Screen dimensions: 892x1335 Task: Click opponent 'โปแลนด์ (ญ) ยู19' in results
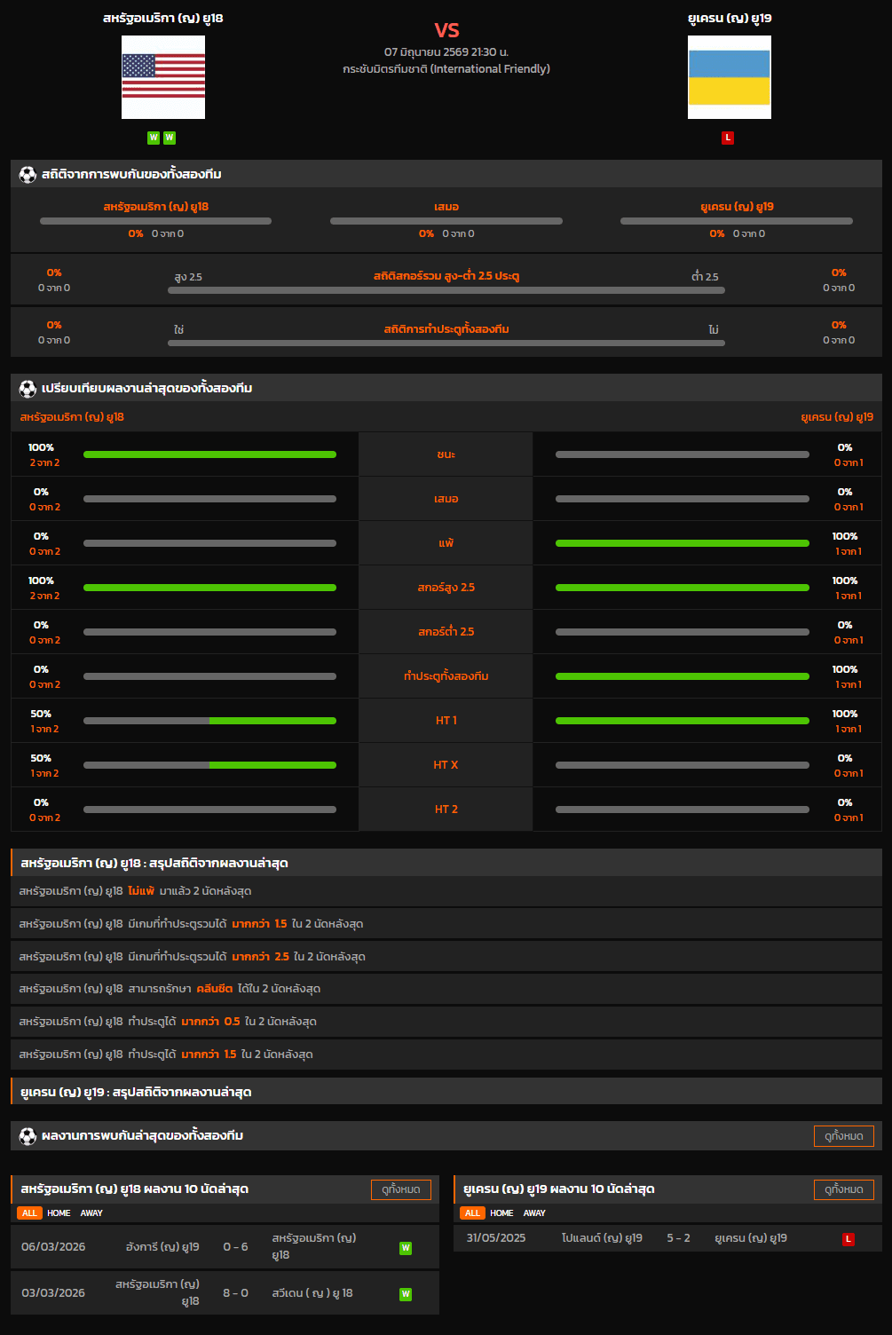tap(602, 1238)
